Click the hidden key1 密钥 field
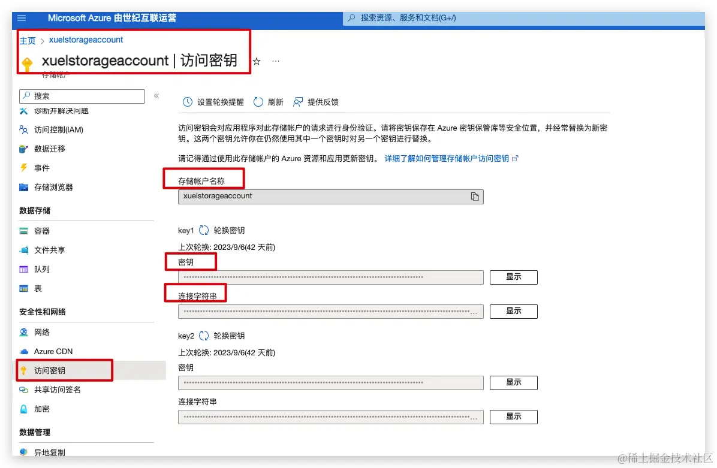Image resolution: width=717 pixels, height=468 pixels. [330, 277]
